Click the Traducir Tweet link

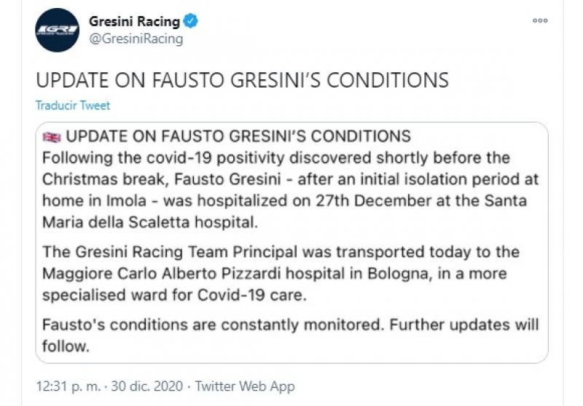73,105
